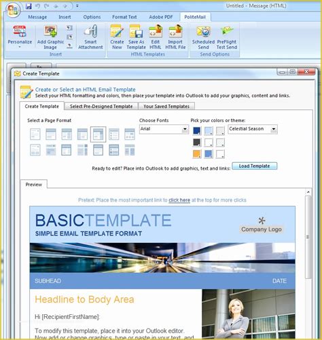Switch to Your Saved Templates tab
The width and height of the screenshot is (322, 340).
[166, 107]
